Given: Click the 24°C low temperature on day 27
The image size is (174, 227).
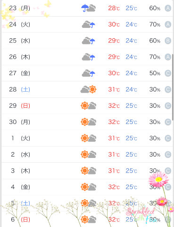Looking at the screenshot, I should tap(132, 73).
